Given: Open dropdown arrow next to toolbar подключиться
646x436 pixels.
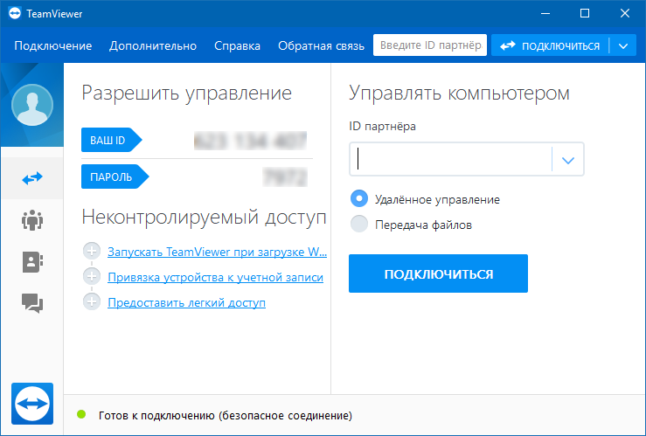Looking at the screenshot, I should pos(623,45).
